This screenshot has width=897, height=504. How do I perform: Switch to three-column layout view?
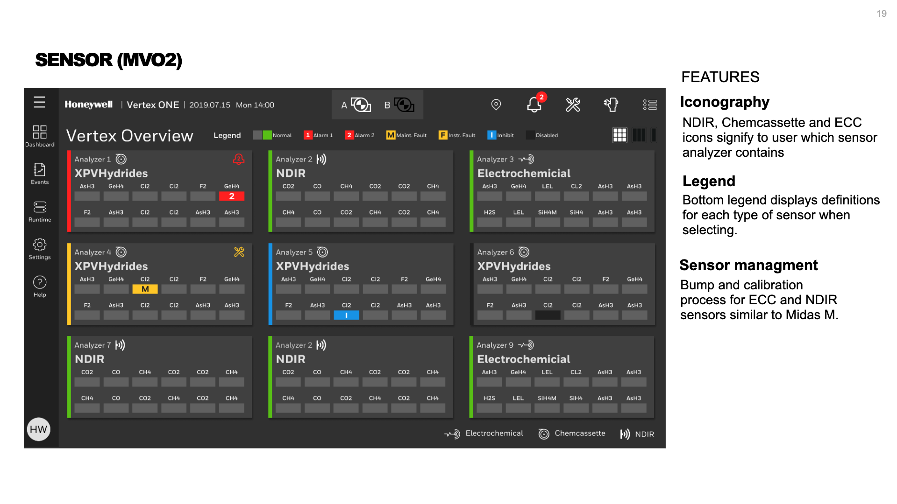click(639, 135)
